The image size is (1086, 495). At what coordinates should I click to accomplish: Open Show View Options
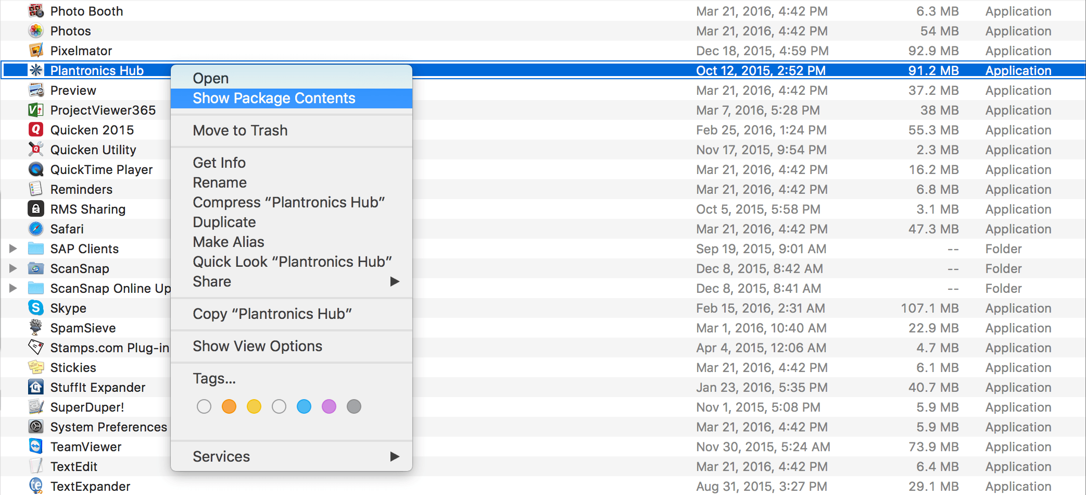292,346
